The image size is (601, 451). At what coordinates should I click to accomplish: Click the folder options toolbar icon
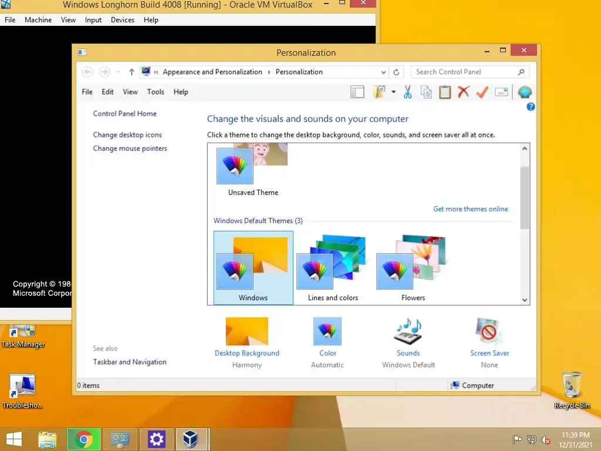379,92
